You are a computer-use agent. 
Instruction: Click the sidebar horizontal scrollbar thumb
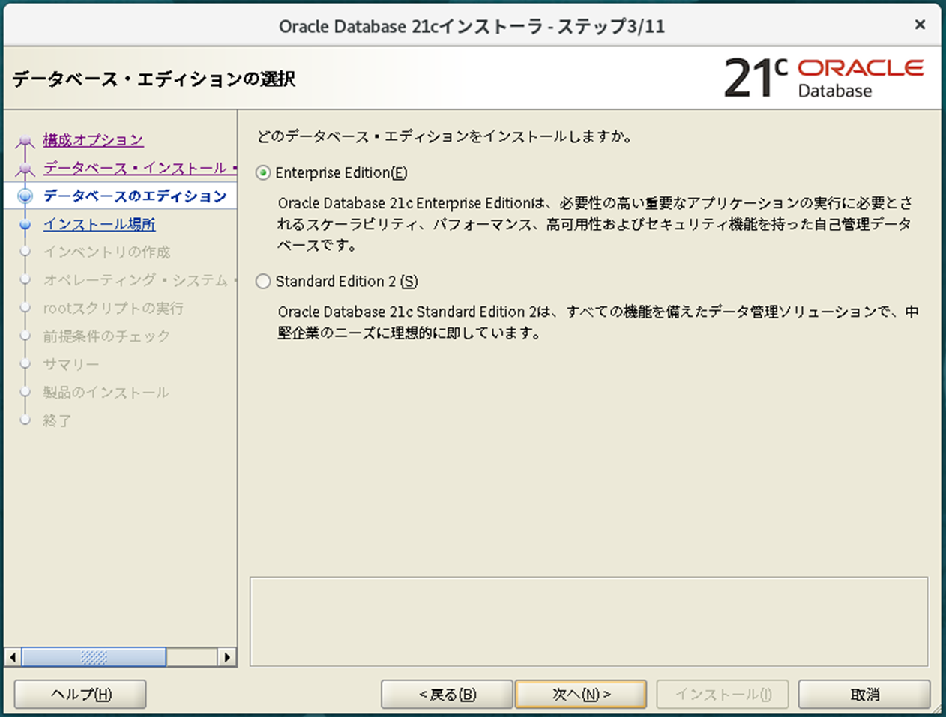pos(94,657)
